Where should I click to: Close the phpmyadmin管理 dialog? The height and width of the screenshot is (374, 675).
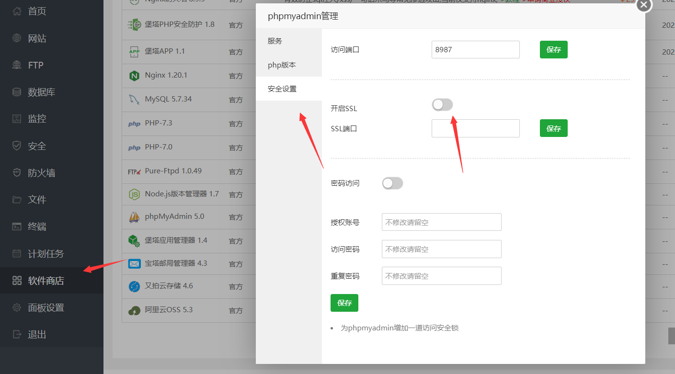pos(644,5)
